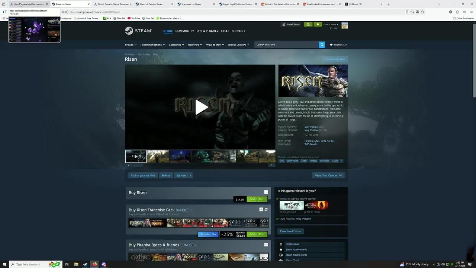Open the SUPPORT menu
This screenshot has height=268, width=476.
238,31
